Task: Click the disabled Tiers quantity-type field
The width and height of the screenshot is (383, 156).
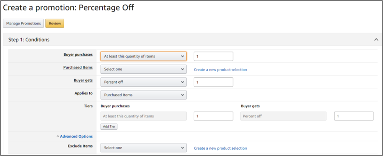Action: pyautogui.click(x=143, y=116)
